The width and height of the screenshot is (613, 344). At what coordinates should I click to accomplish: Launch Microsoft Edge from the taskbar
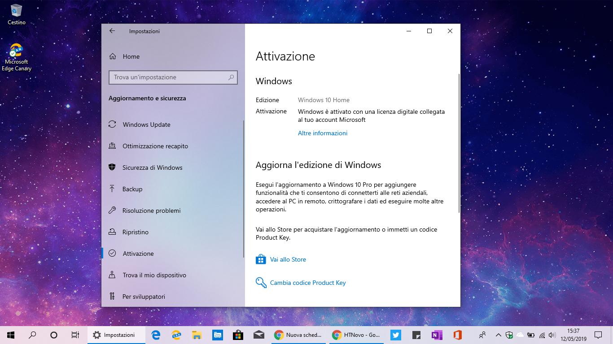[x=156, y=335]
